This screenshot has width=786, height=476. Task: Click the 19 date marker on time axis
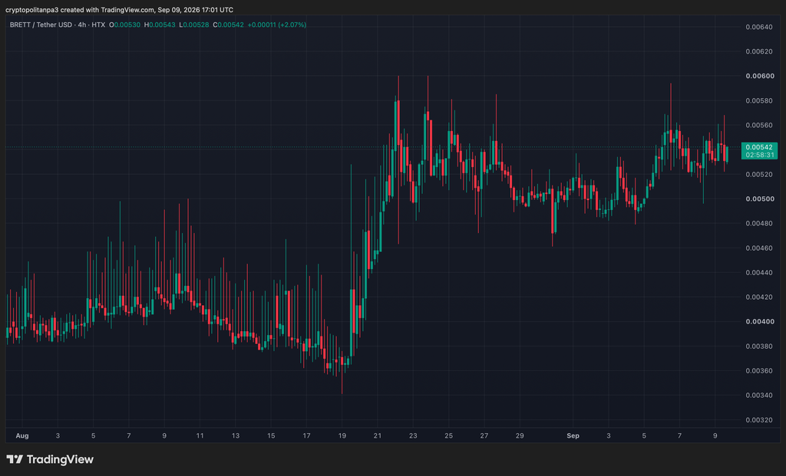[342, 436]
